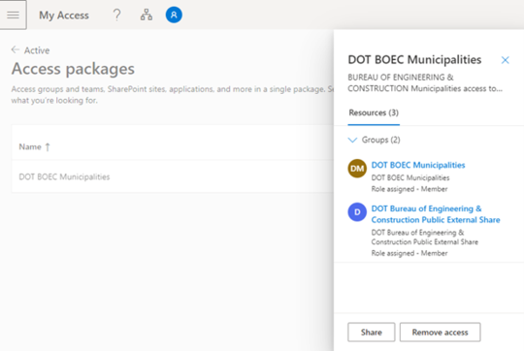The image size is (524, 351).
Task: Open DOT Bureau of Engineering & Construction link
Action: (436, 214)
